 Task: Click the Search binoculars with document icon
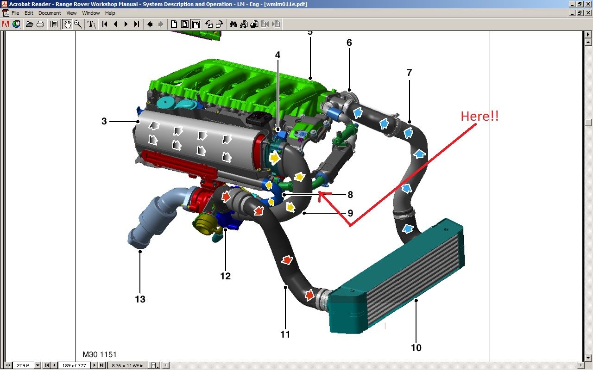[244, 24]
